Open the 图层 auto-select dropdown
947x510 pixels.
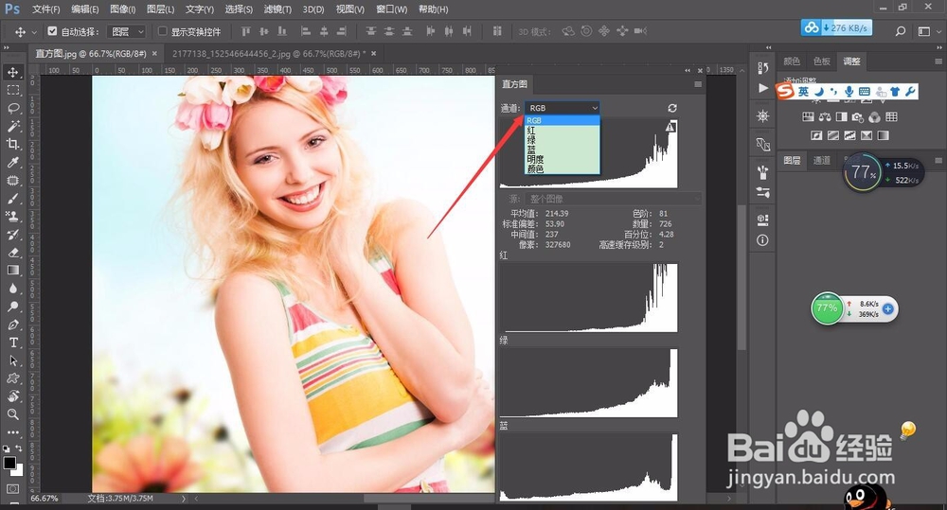tap(127, 31)
